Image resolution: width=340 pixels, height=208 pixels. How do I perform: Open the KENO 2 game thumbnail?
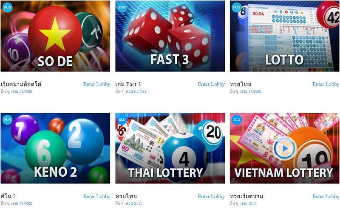(55, 148)
